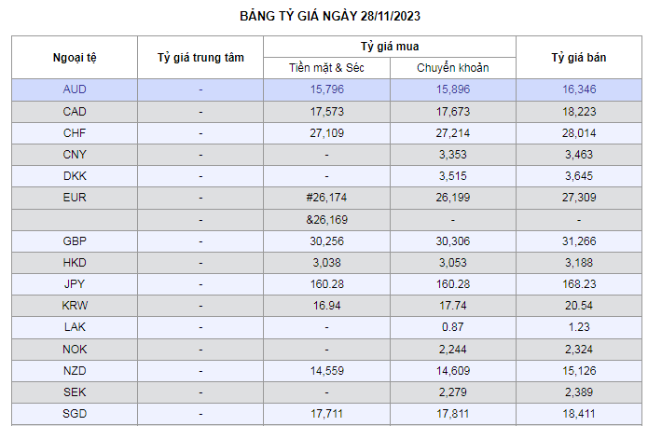Click the NZD cash rate 14,559
The image size is (648, 426).
pos(326,369)
